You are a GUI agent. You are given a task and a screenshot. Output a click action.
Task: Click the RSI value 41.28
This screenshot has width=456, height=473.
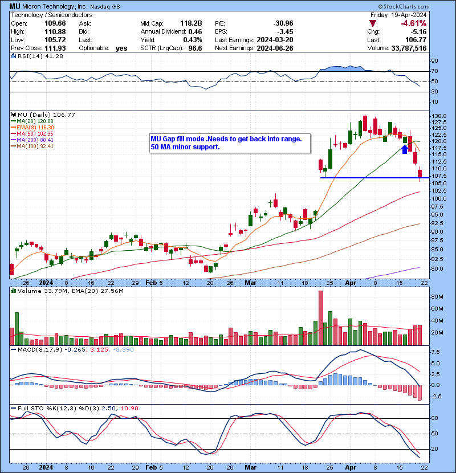click(x=54, y=56)
